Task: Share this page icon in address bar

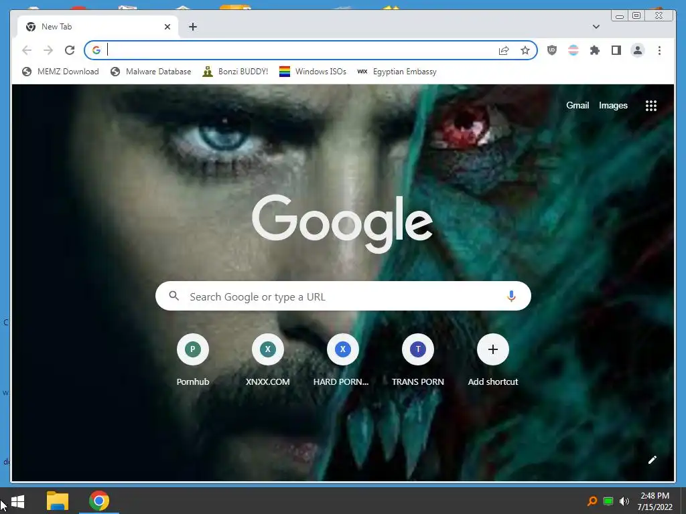Action: coord(504,51)
